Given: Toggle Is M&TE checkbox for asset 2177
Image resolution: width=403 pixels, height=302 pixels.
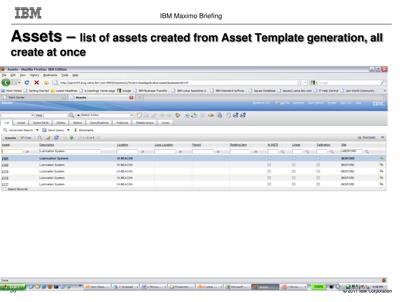Looking at the screenshot, I should pyautogui.click(x=269, y=184).
